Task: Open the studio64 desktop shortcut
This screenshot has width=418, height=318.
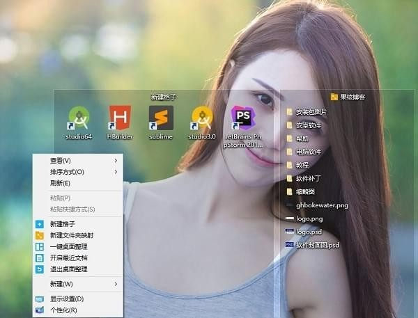Action: pyautogui.click(x=79, y=120)
